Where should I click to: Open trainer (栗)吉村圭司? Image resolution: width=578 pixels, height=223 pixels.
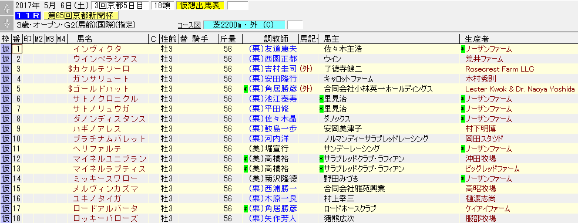pyautogui.click(x=273, y=69)
